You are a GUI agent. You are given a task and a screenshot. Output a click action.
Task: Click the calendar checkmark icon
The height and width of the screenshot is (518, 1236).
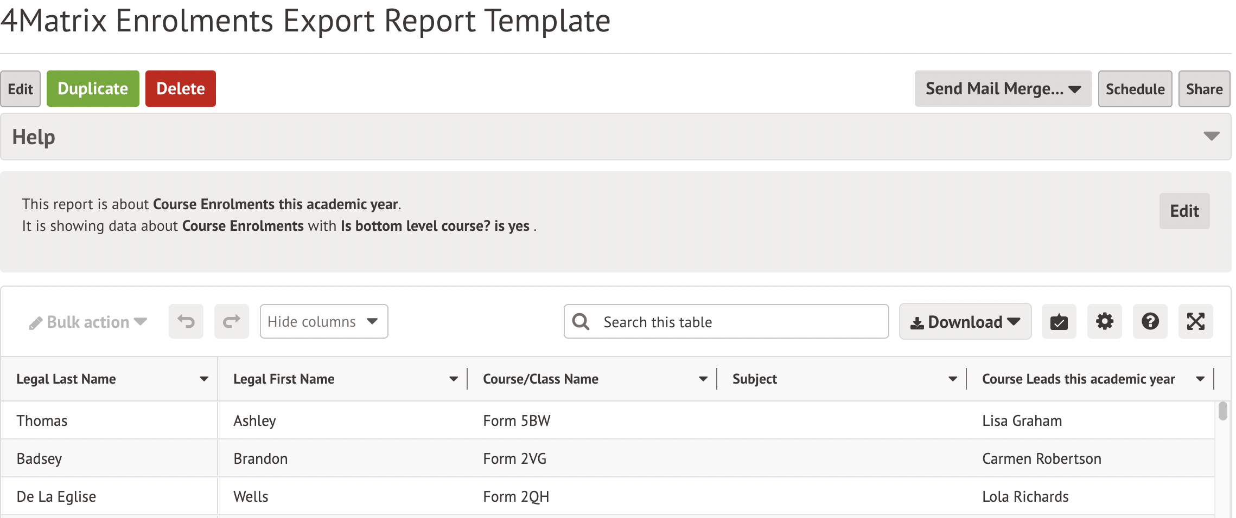pos(1059,322)
